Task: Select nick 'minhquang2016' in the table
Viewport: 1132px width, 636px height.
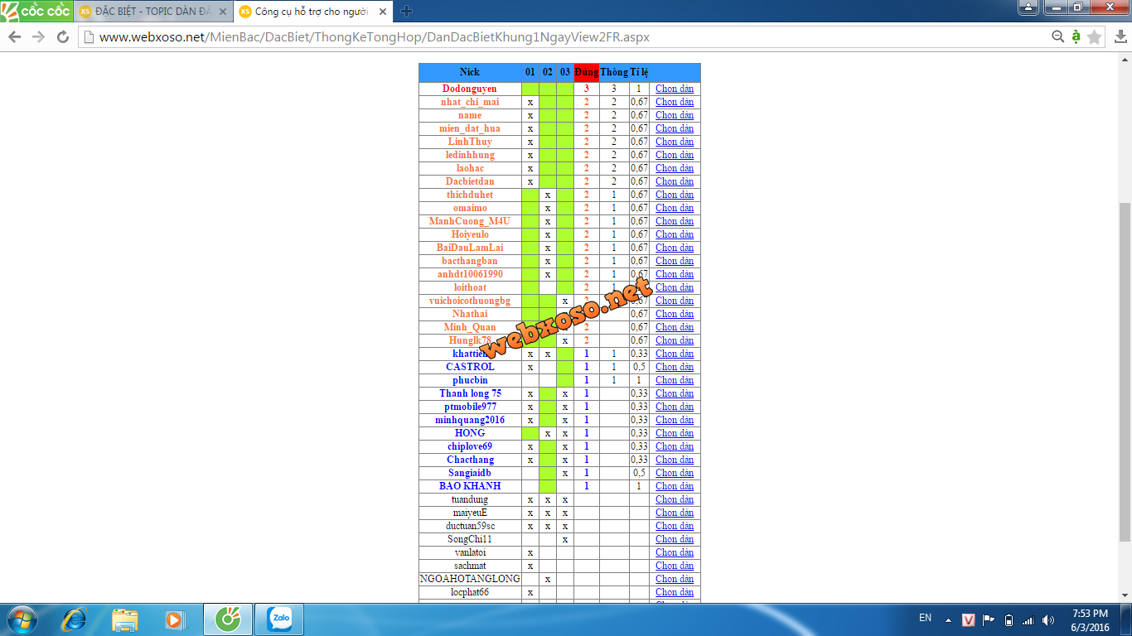Action: coord(470,420)
